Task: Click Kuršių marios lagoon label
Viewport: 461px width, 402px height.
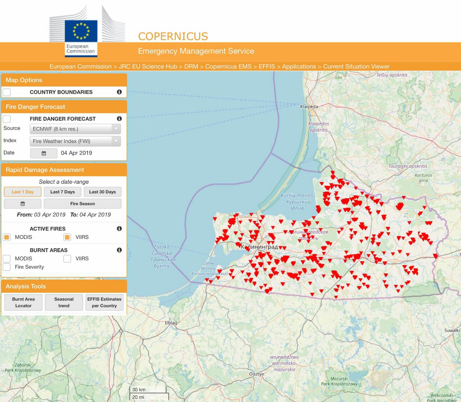Action: tap(297, 202)
